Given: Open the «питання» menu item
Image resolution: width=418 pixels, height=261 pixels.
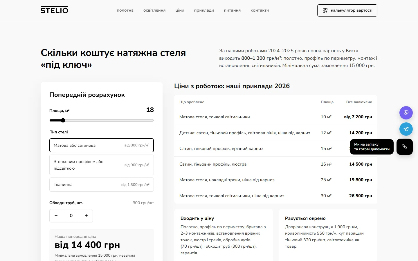Looking at the screenshot, I should (232, 10).
